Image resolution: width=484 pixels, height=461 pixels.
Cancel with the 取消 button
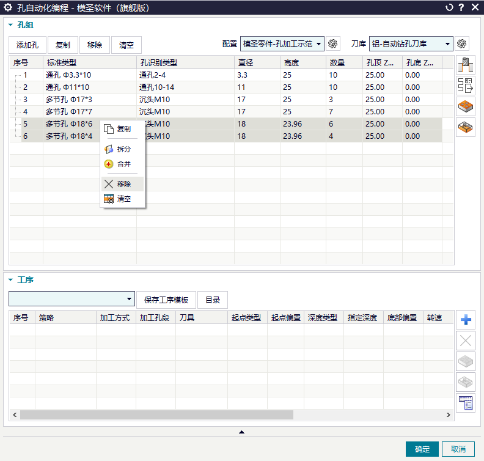point(458,449)
